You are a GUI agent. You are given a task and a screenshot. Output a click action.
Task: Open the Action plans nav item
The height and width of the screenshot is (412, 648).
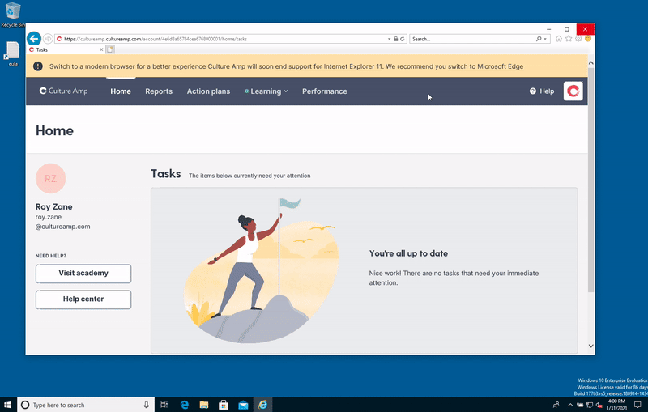click(208, 91)
